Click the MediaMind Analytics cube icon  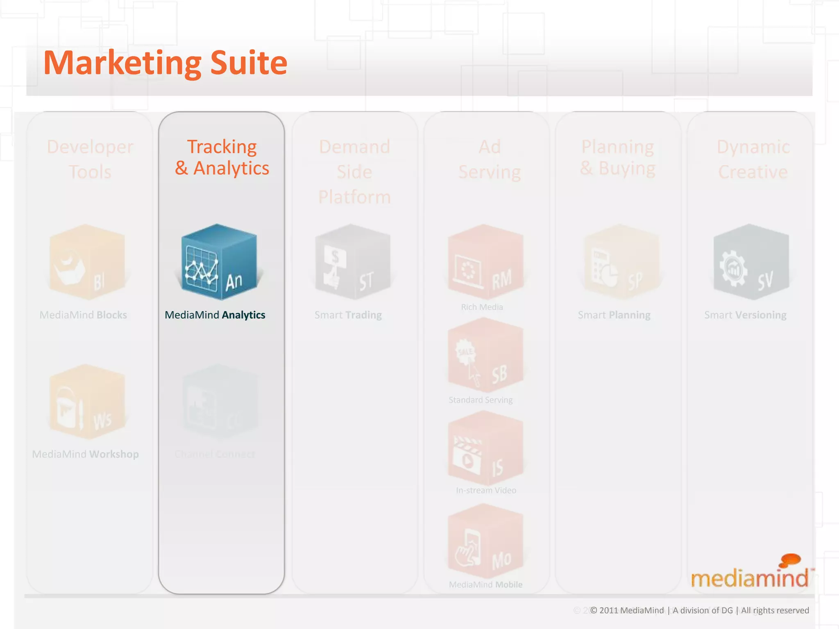pos(219,262)
